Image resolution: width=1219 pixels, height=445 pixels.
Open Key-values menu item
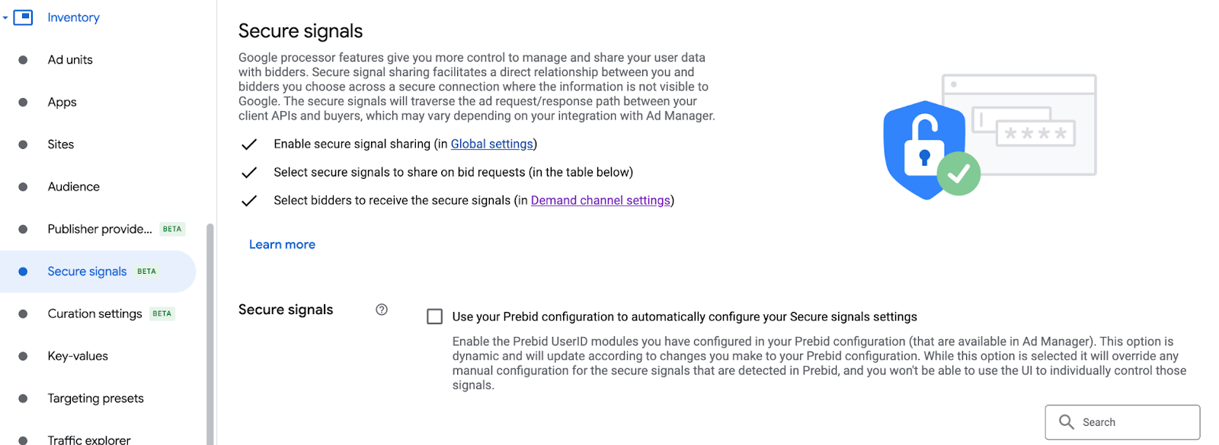(x=78, y=356)
